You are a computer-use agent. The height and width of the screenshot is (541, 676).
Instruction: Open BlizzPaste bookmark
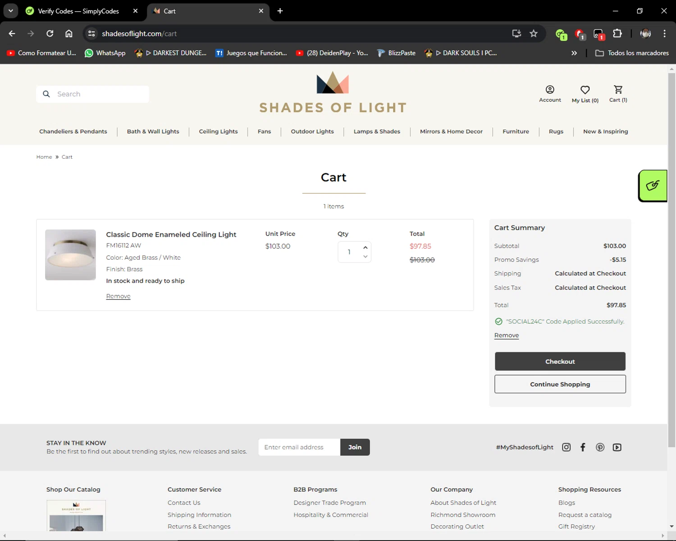[x=396, y=53]
